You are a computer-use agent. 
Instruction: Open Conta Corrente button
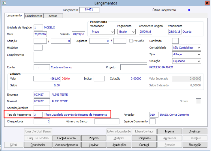[x=66, y=138]
